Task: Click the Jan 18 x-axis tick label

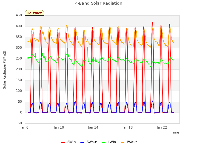Action: (127, 127)
